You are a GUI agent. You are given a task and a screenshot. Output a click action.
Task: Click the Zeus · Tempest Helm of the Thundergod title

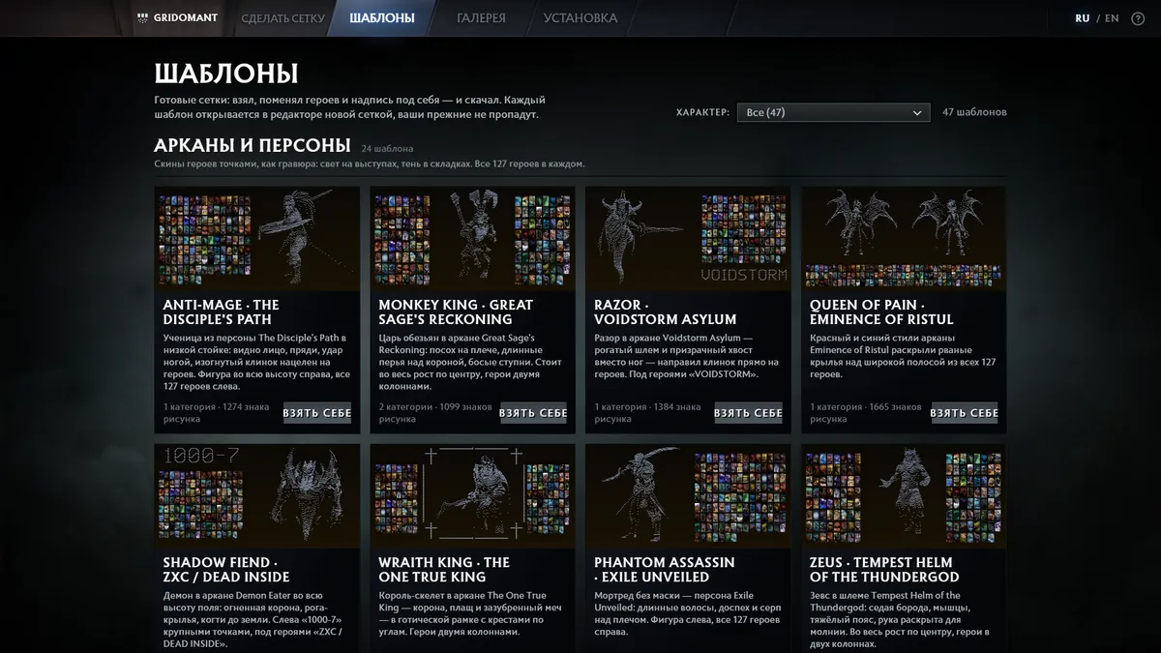[884, 569]
